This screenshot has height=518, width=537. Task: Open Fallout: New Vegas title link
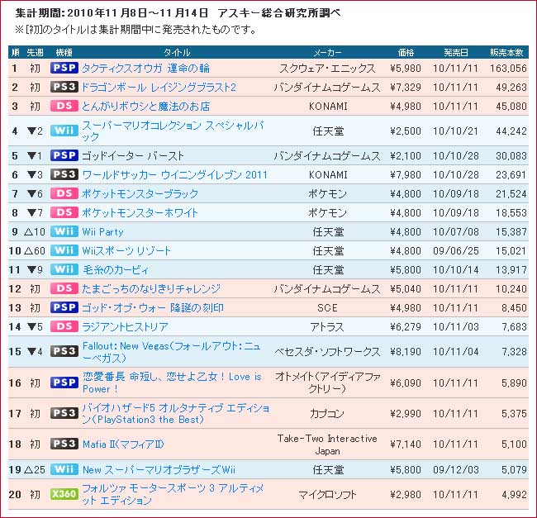click(x=172, y=352)
